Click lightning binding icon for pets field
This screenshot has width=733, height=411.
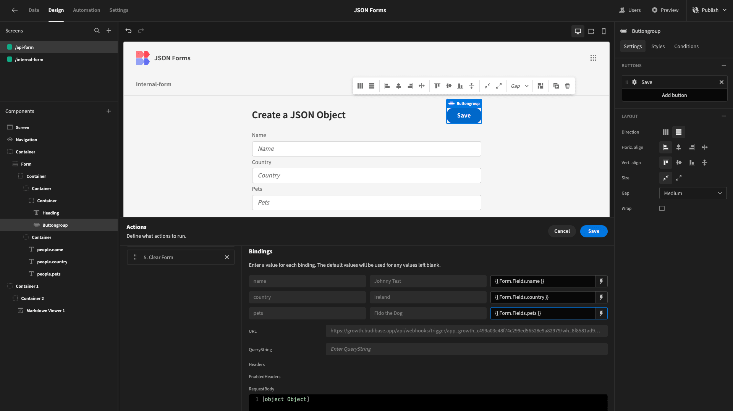coord(601,313)
